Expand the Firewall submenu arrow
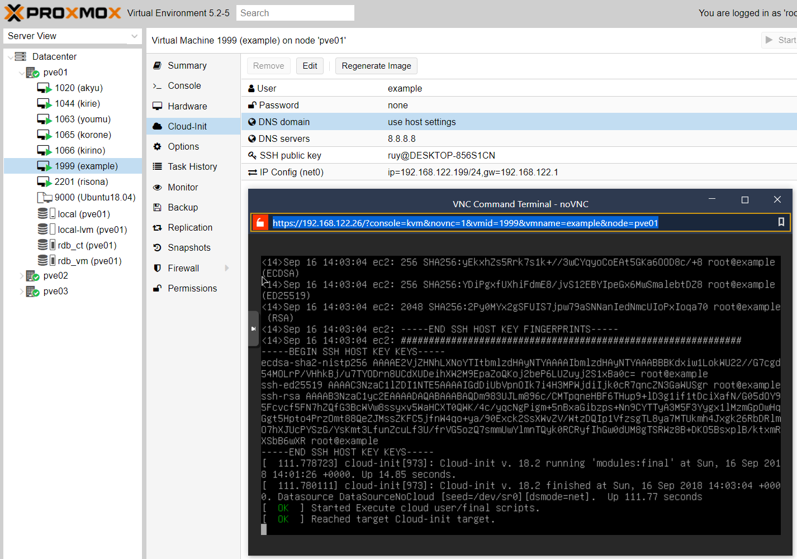The image size is (797, 559). [x=227, y=268]
